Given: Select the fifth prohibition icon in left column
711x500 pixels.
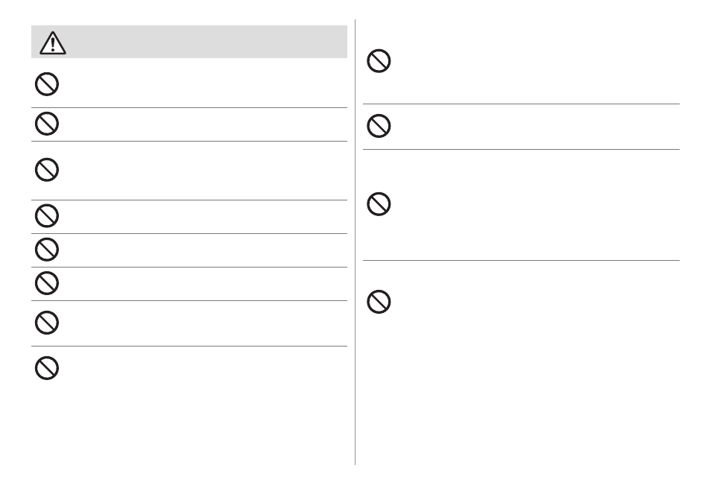Looking at the screenshot, I should (x=47, y=250).
